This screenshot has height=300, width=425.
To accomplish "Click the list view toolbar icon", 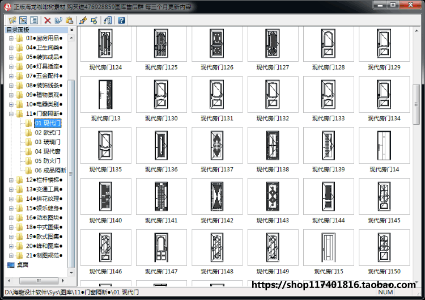I will (x=34, y=20).
